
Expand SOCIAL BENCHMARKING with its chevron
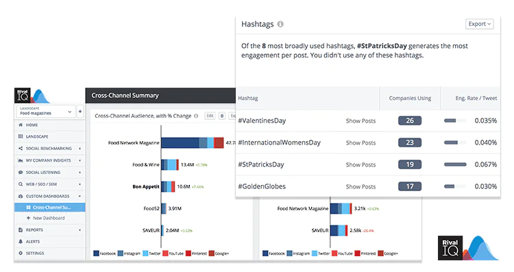point(79,149)
